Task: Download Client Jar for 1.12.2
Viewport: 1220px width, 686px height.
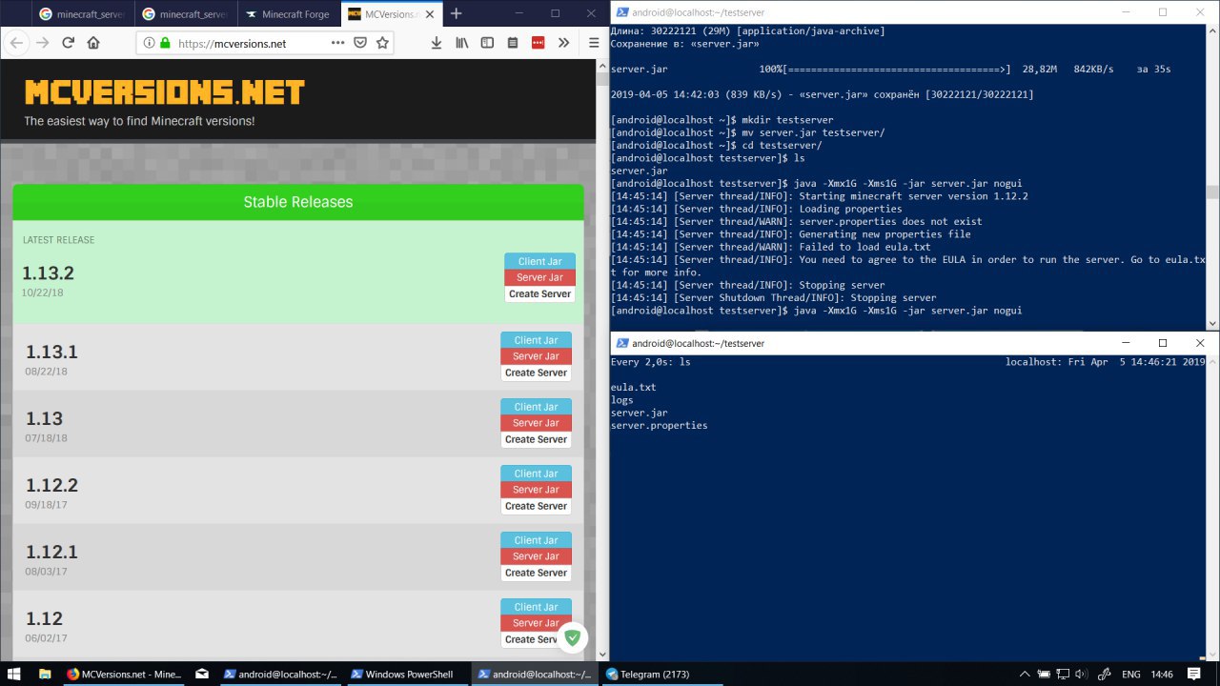Action: coord(536,474)
